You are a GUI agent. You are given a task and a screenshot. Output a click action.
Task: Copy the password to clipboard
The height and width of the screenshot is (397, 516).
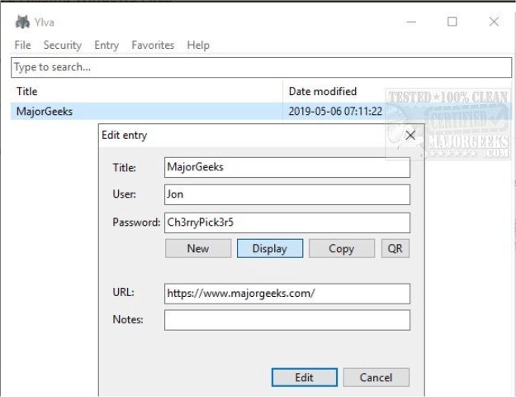pyautogui.click(x=342, y=248)
